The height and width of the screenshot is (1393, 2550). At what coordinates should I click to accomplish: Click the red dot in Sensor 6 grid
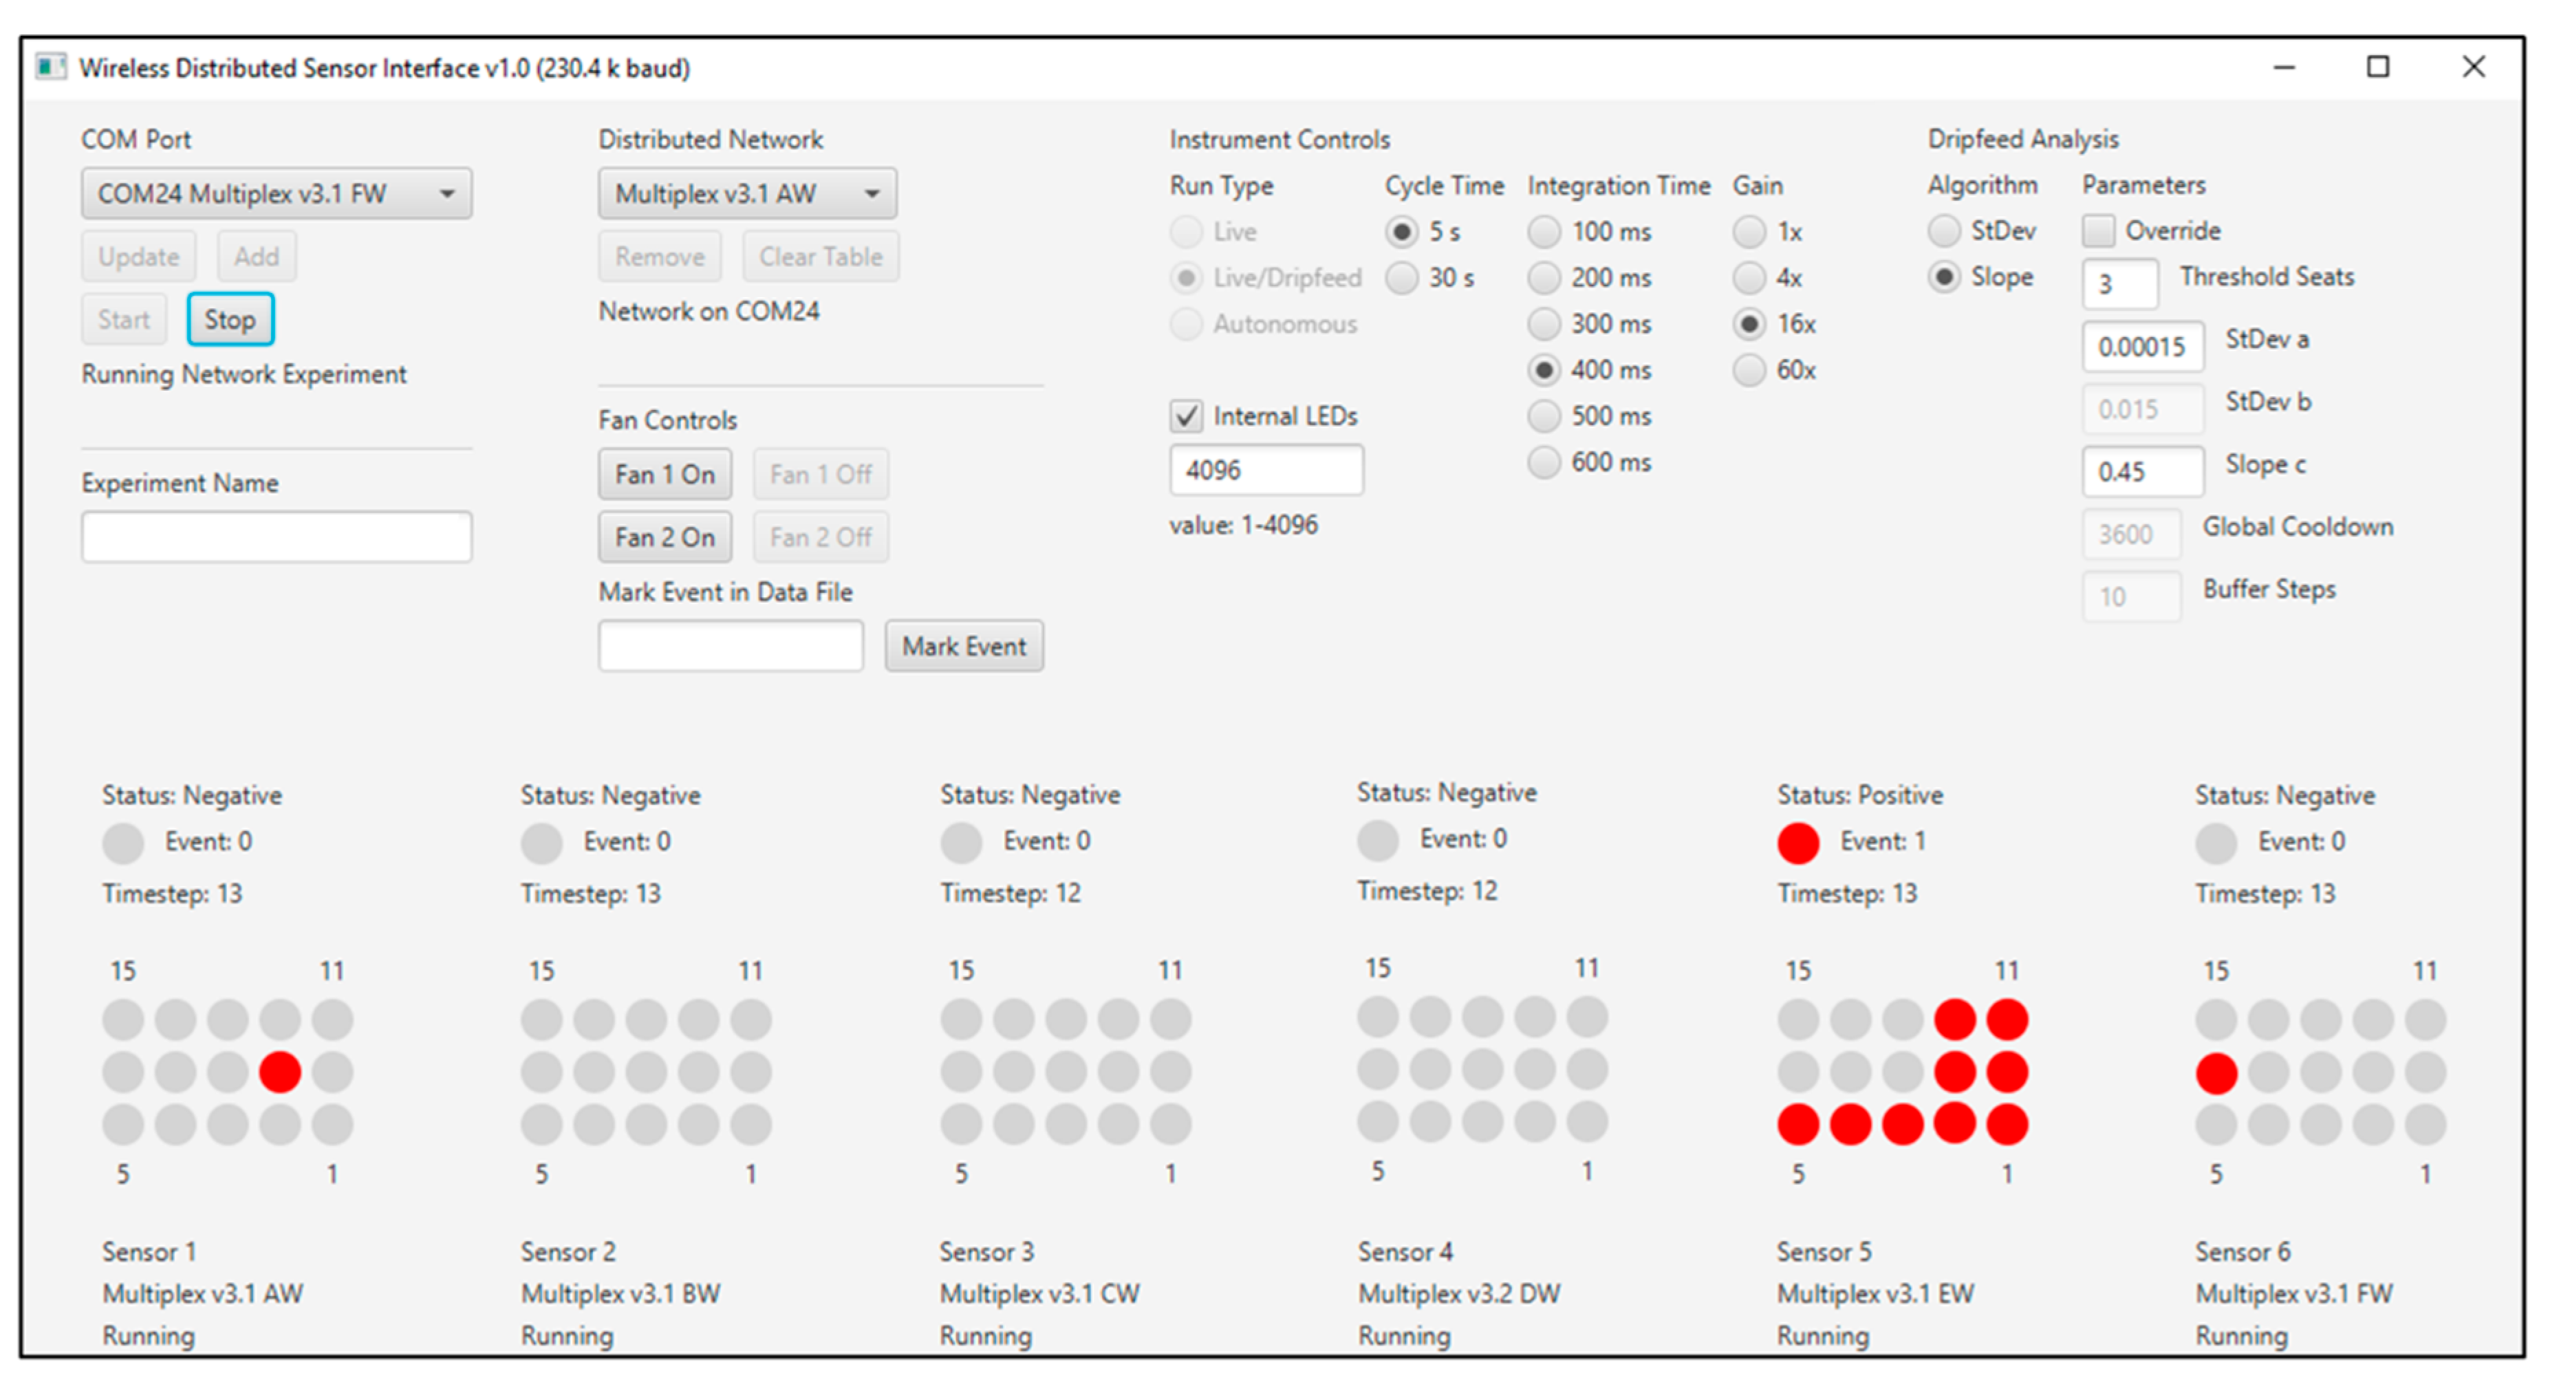2216,1072
